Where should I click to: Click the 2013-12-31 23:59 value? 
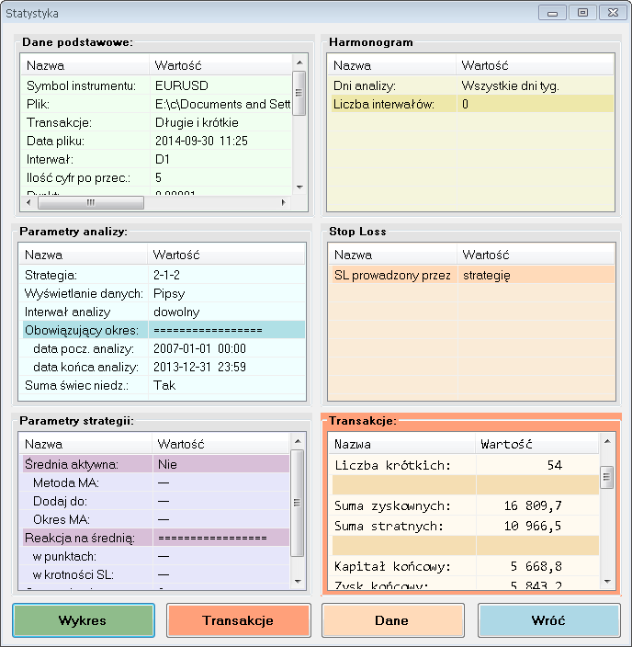coord(199,367)
